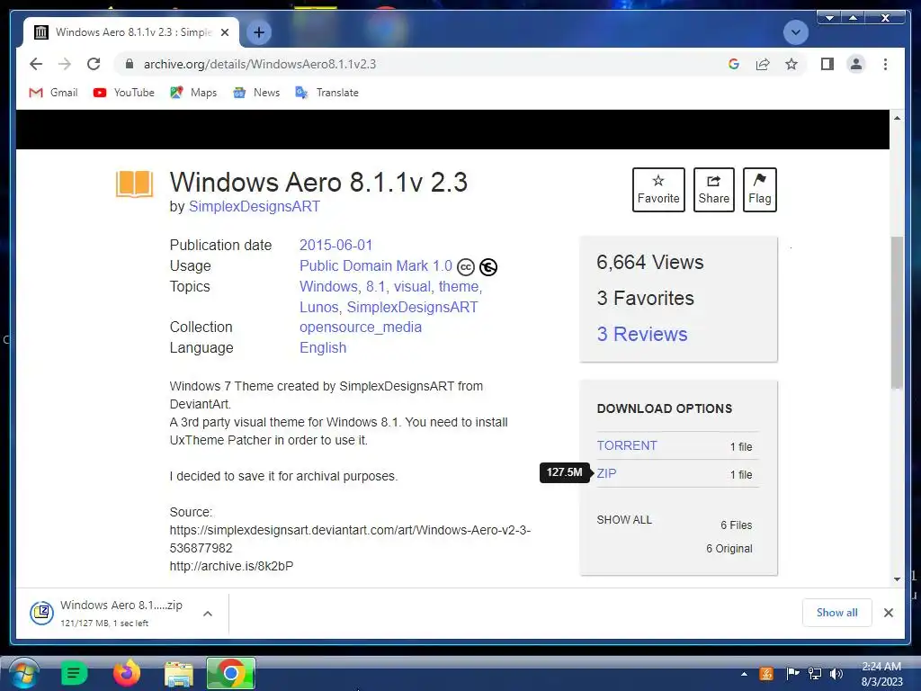Click the downloading Windows Aero zip file item

[x=107, y=613]
